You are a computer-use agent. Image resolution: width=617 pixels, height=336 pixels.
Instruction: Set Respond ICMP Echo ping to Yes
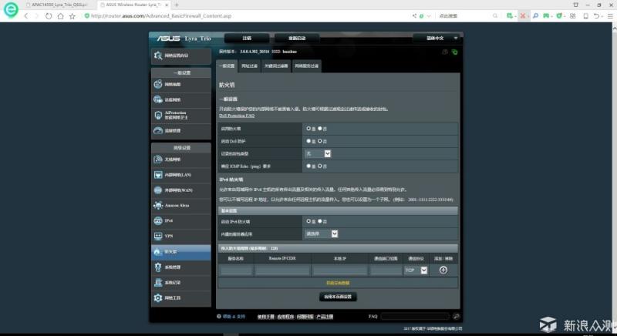308,166
